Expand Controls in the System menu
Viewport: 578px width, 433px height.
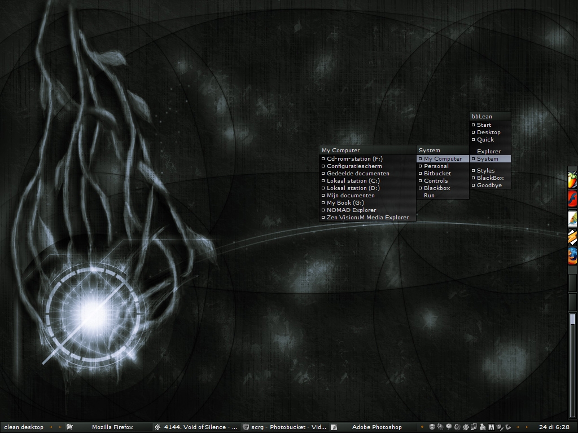point(443,181)
